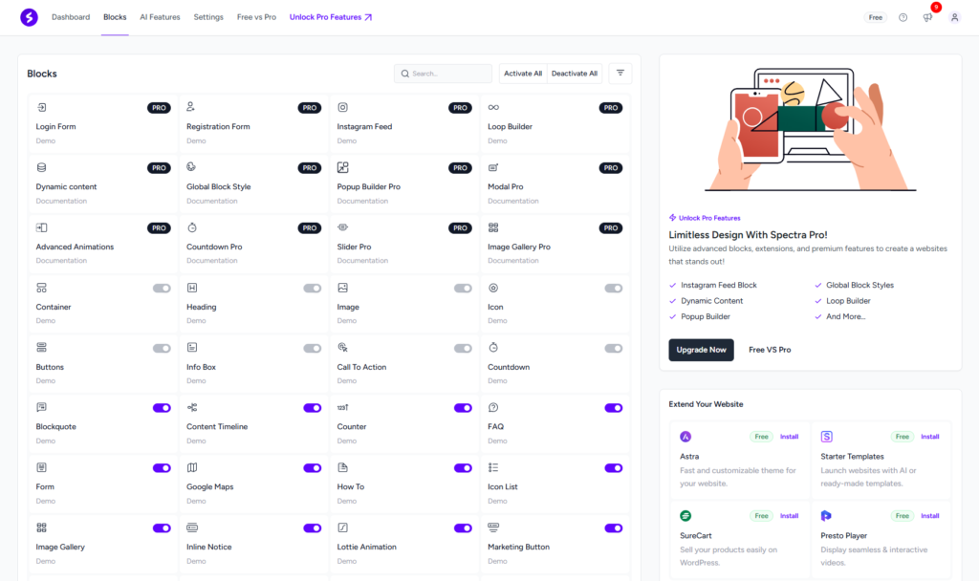Click the Free plan badge in header
This screenshot has height=581, width=979.
click(876, 17)
